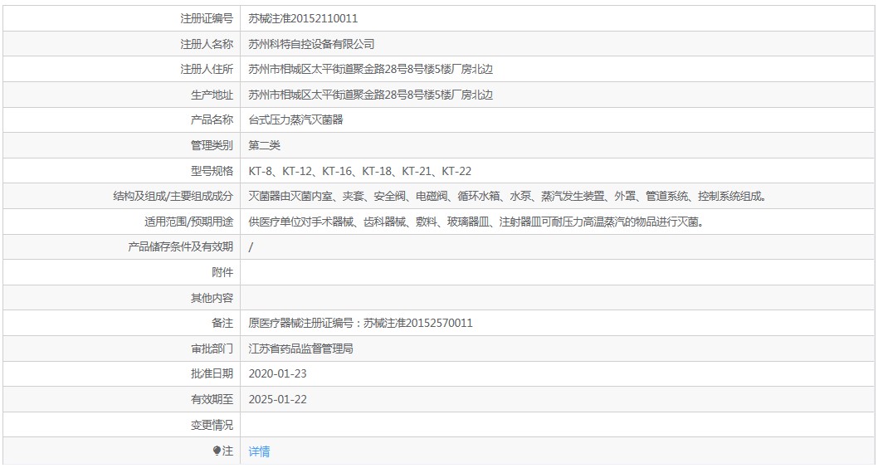Click the 附件 label

coord(222,273)
